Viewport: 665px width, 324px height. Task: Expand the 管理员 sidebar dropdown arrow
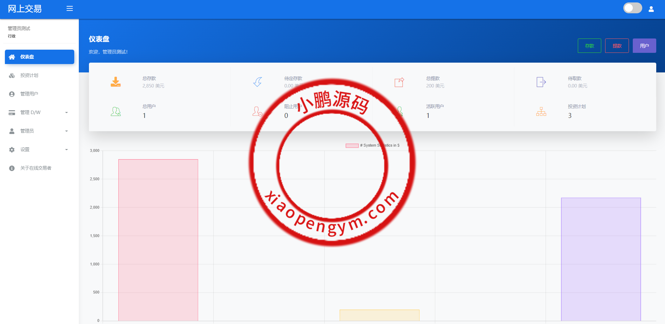coord(67,131)
